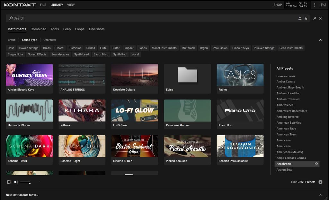Image resolution: width=329 pixels, height=200 pixels.
Task: Favorite the Anachronic preset via its star
Action: click(x=316, y=164)
